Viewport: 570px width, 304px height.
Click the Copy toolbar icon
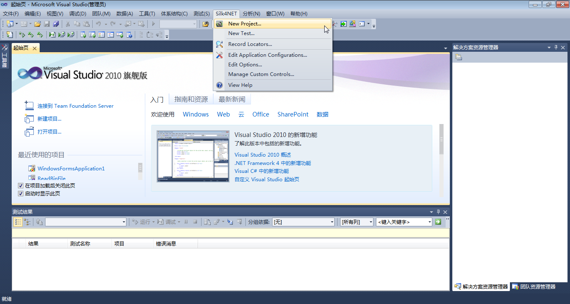tap(77, 24)
